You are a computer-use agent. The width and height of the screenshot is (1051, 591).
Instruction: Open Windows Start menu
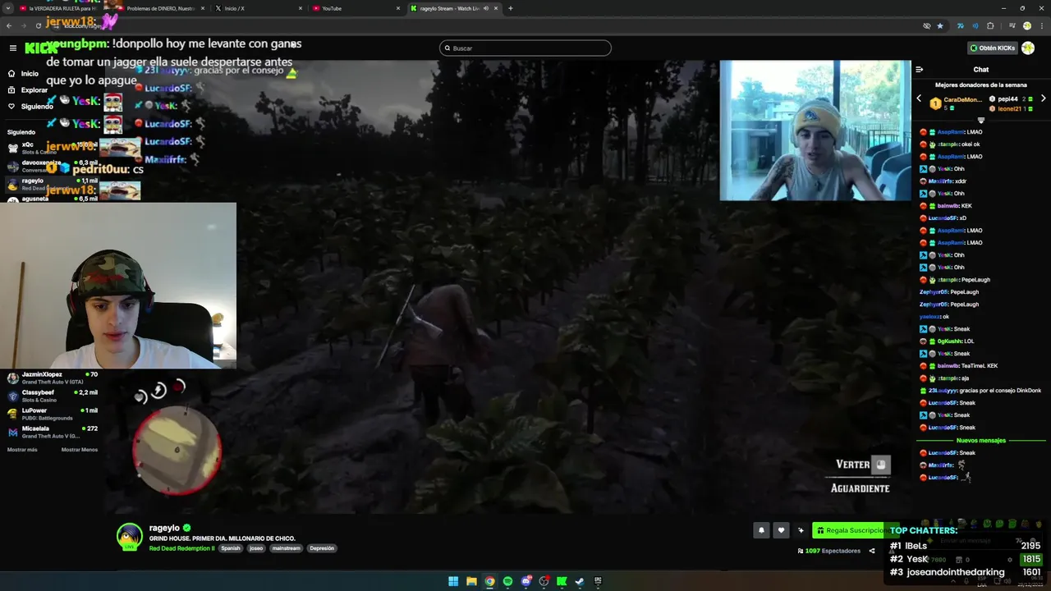[x=453, y=581]
